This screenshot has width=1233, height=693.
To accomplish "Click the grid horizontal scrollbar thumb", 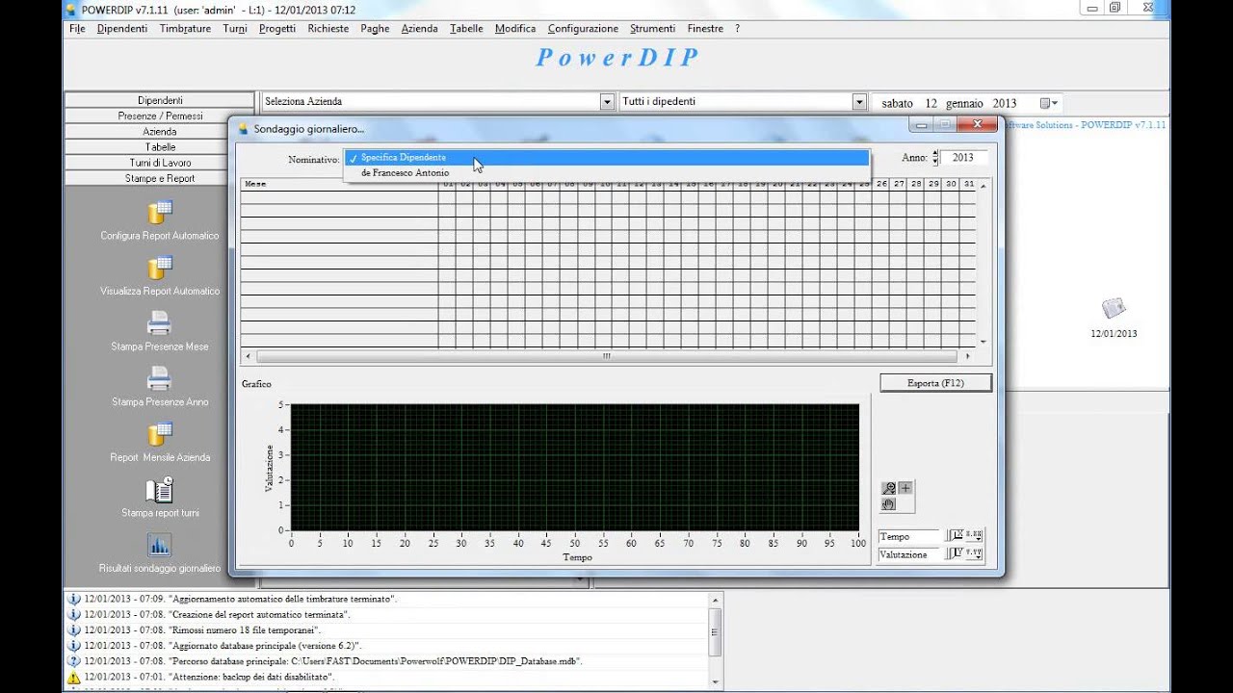I will pyautogui.click(x=607, y=356).
